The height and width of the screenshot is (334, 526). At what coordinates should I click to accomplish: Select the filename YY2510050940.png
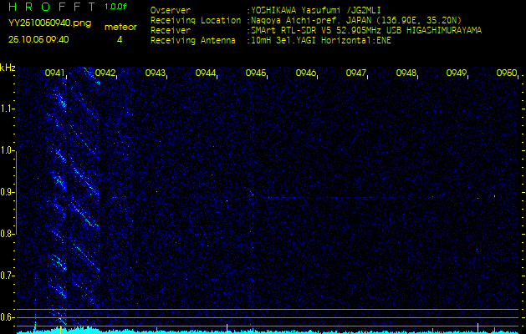49,23
